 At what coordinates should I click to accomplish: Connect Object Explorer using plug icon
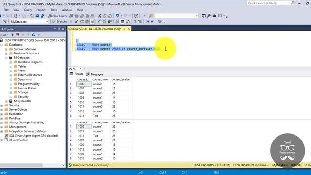(x=12, y=35)
